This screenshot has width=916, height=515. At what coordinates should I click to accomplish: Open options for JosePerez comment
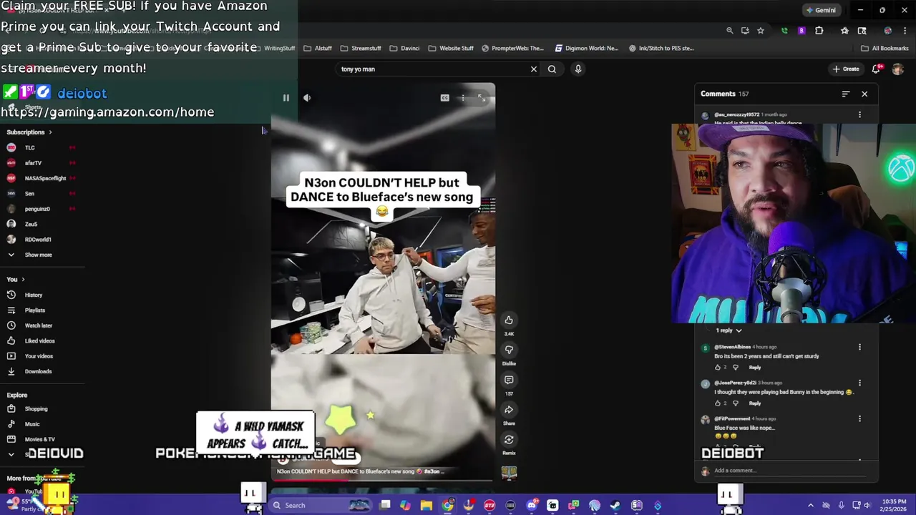[859, 383]
